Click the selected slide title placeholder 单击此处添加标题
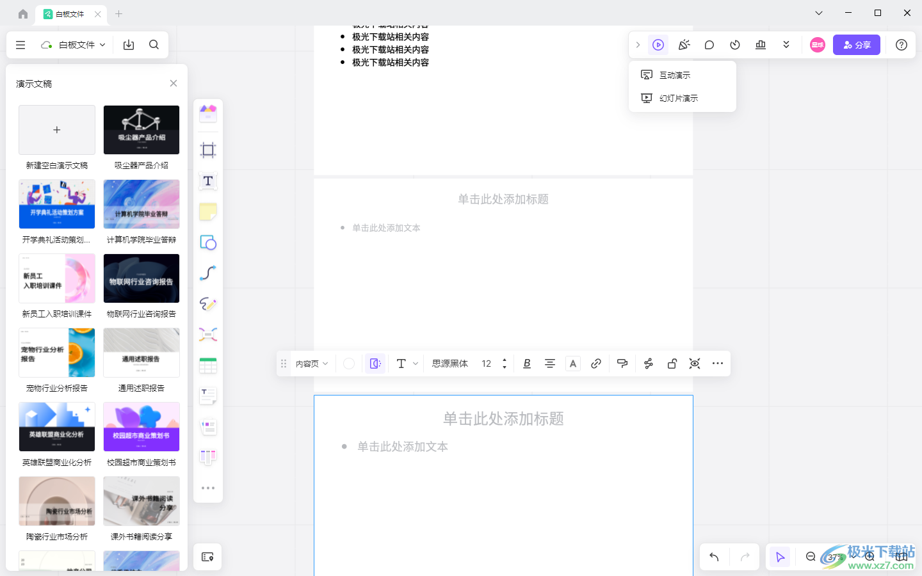The image size is (922, 576). [503, 419]
